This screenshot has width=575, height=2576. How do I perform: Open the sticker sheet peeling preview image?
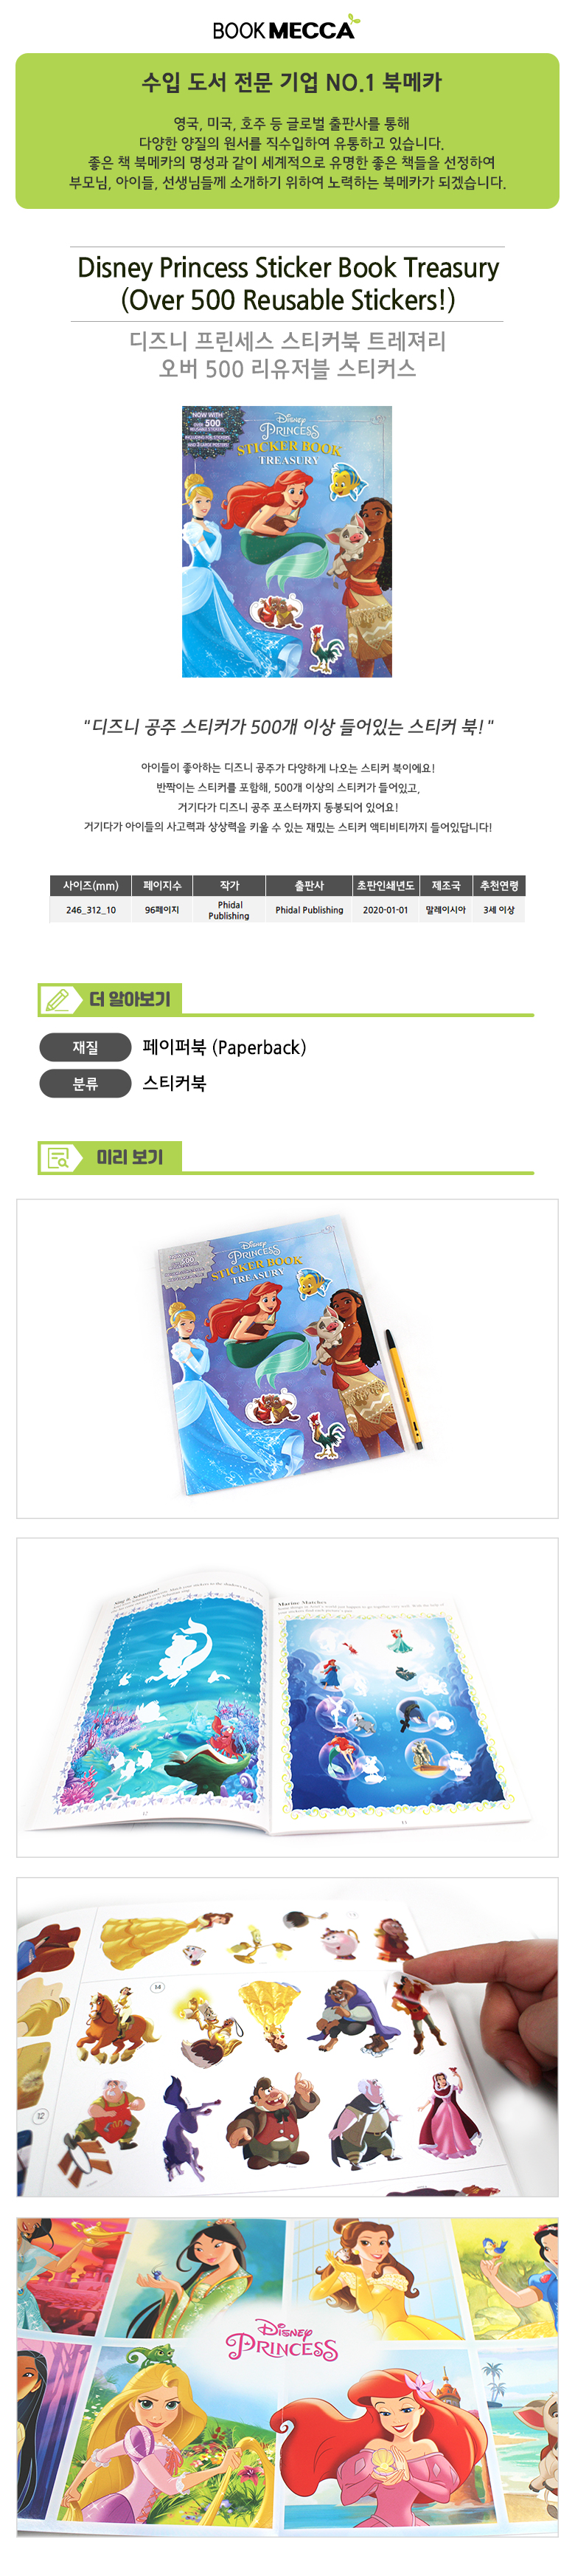coord(287,2036)
